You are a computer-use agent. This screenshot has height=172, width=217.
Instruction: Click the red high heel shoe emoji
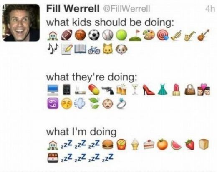(x=149, y=90)
